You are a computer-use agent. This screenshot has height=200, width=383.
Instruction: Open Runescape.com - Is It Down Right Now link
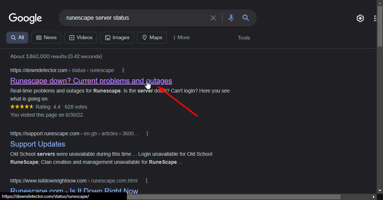point(74,190)
